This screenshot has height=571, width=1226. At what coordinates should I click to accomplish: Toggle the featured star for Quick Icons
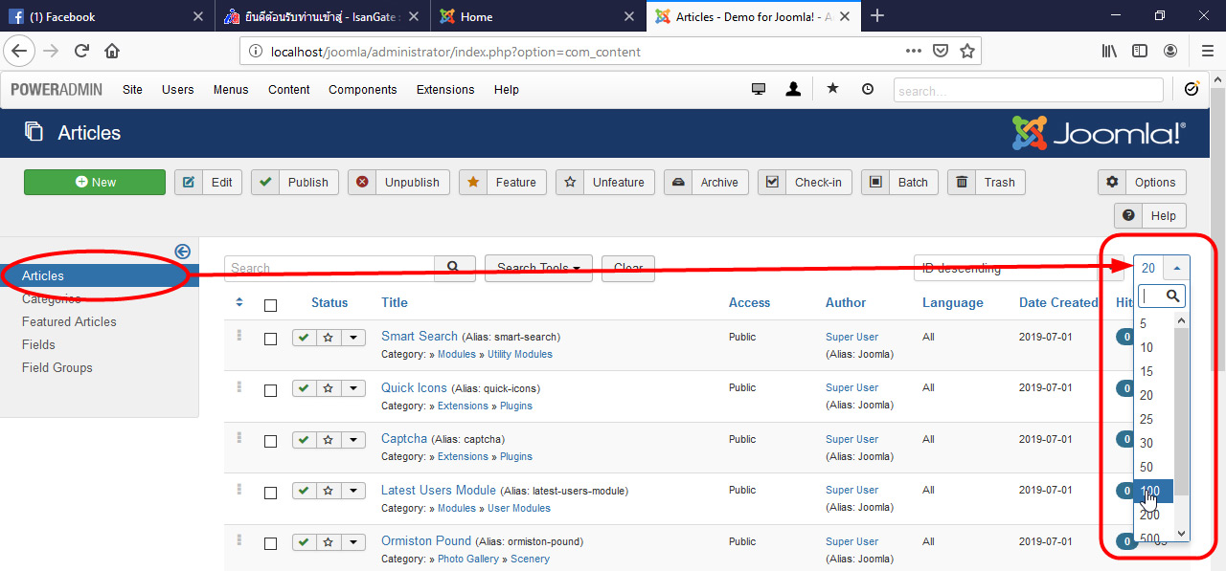point(328,387)
